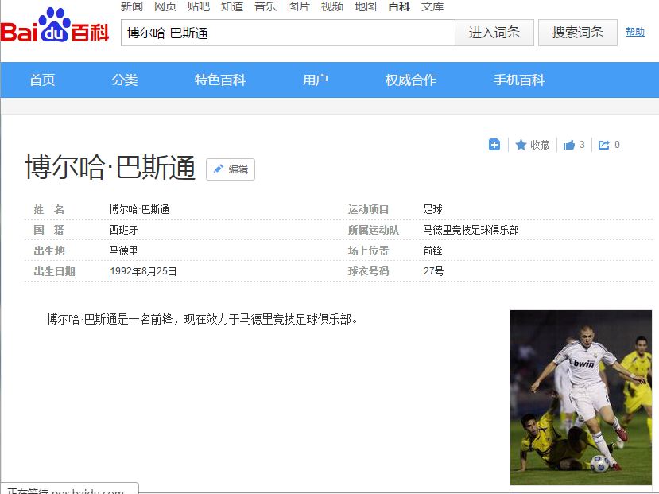659x494 pixels.
Task: Click the 搜索词条 button
Action: (577, 33)
